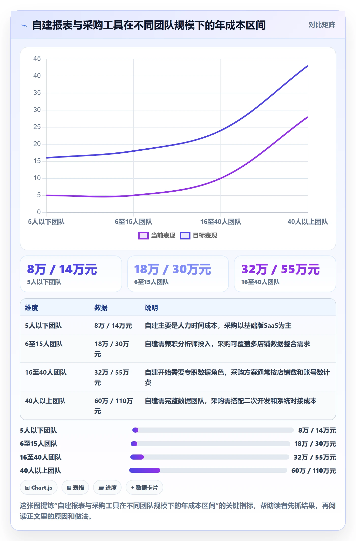The width and height of the screenshot is (356, 541).
Task: Click the 18万 / 30万元 data card
Action: (x=178, y=274)
